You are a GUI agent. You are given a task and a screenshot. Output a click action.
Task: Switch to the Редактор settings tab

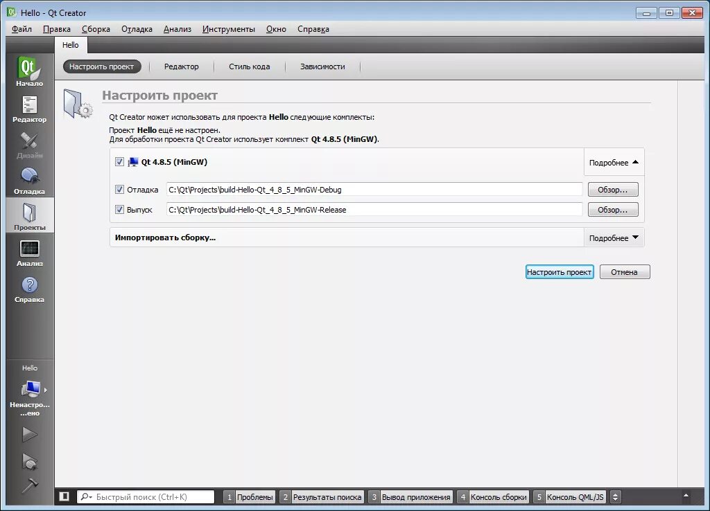click(x=181, y=66)
